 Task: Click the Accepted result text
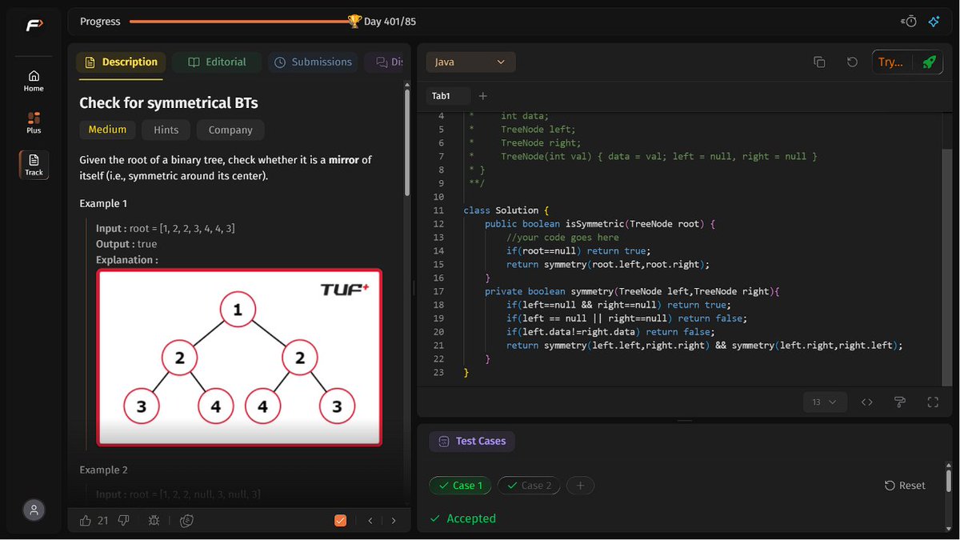pyautogui.click(x=471, y=518)
